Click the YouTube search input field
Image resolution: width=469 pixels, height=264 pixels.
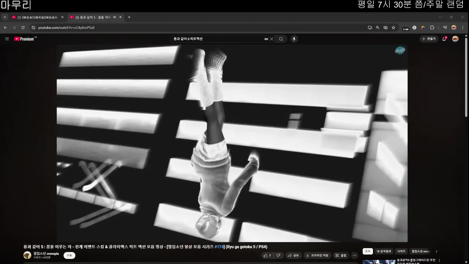(218, 39)
